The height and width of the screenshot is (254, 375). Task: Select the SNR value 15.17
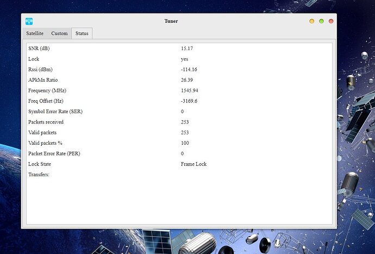[x=187, y=48]
